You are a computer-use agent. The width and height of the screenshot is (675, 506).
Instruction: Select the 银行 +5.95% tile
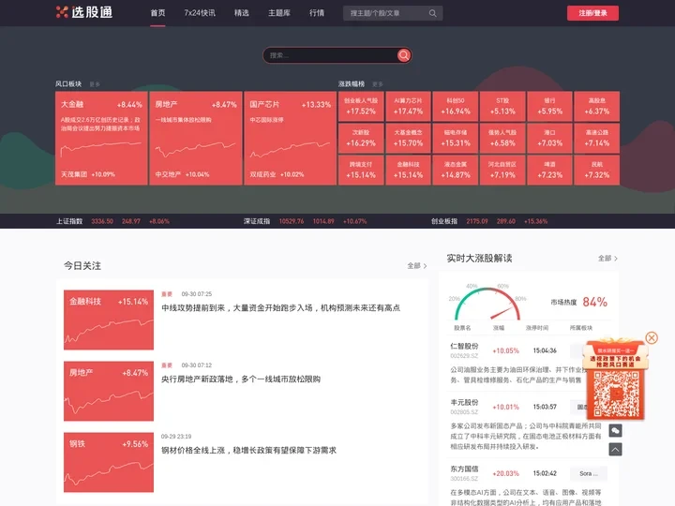click(549, 106)
